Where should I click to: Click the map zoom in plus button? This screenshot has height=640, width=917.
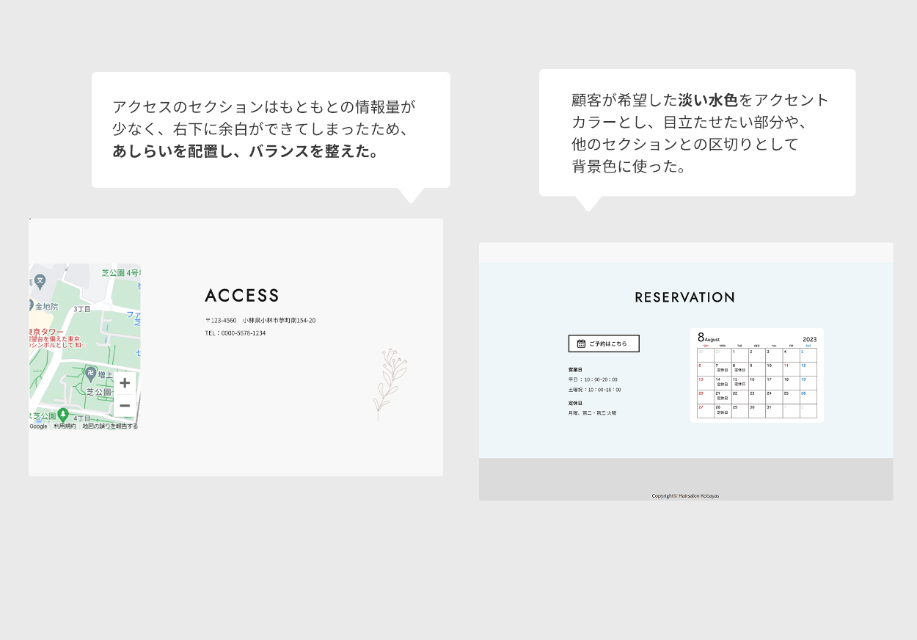[125, 382]
